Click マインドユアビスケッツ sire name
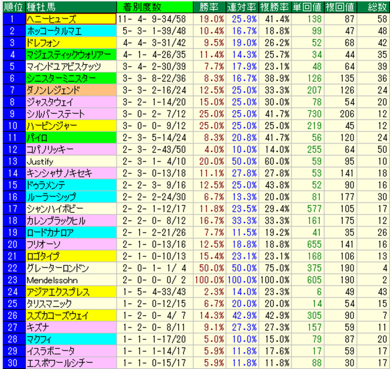Viewport: 390px width, 369px height. [x=71, y=66]
